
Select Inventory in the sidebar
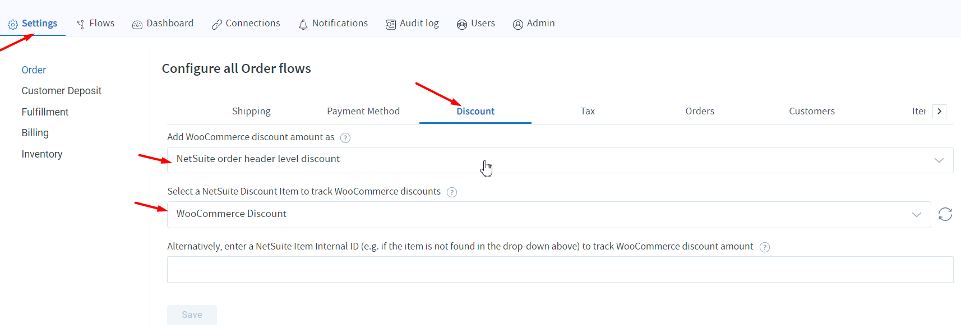click(42, 154)
